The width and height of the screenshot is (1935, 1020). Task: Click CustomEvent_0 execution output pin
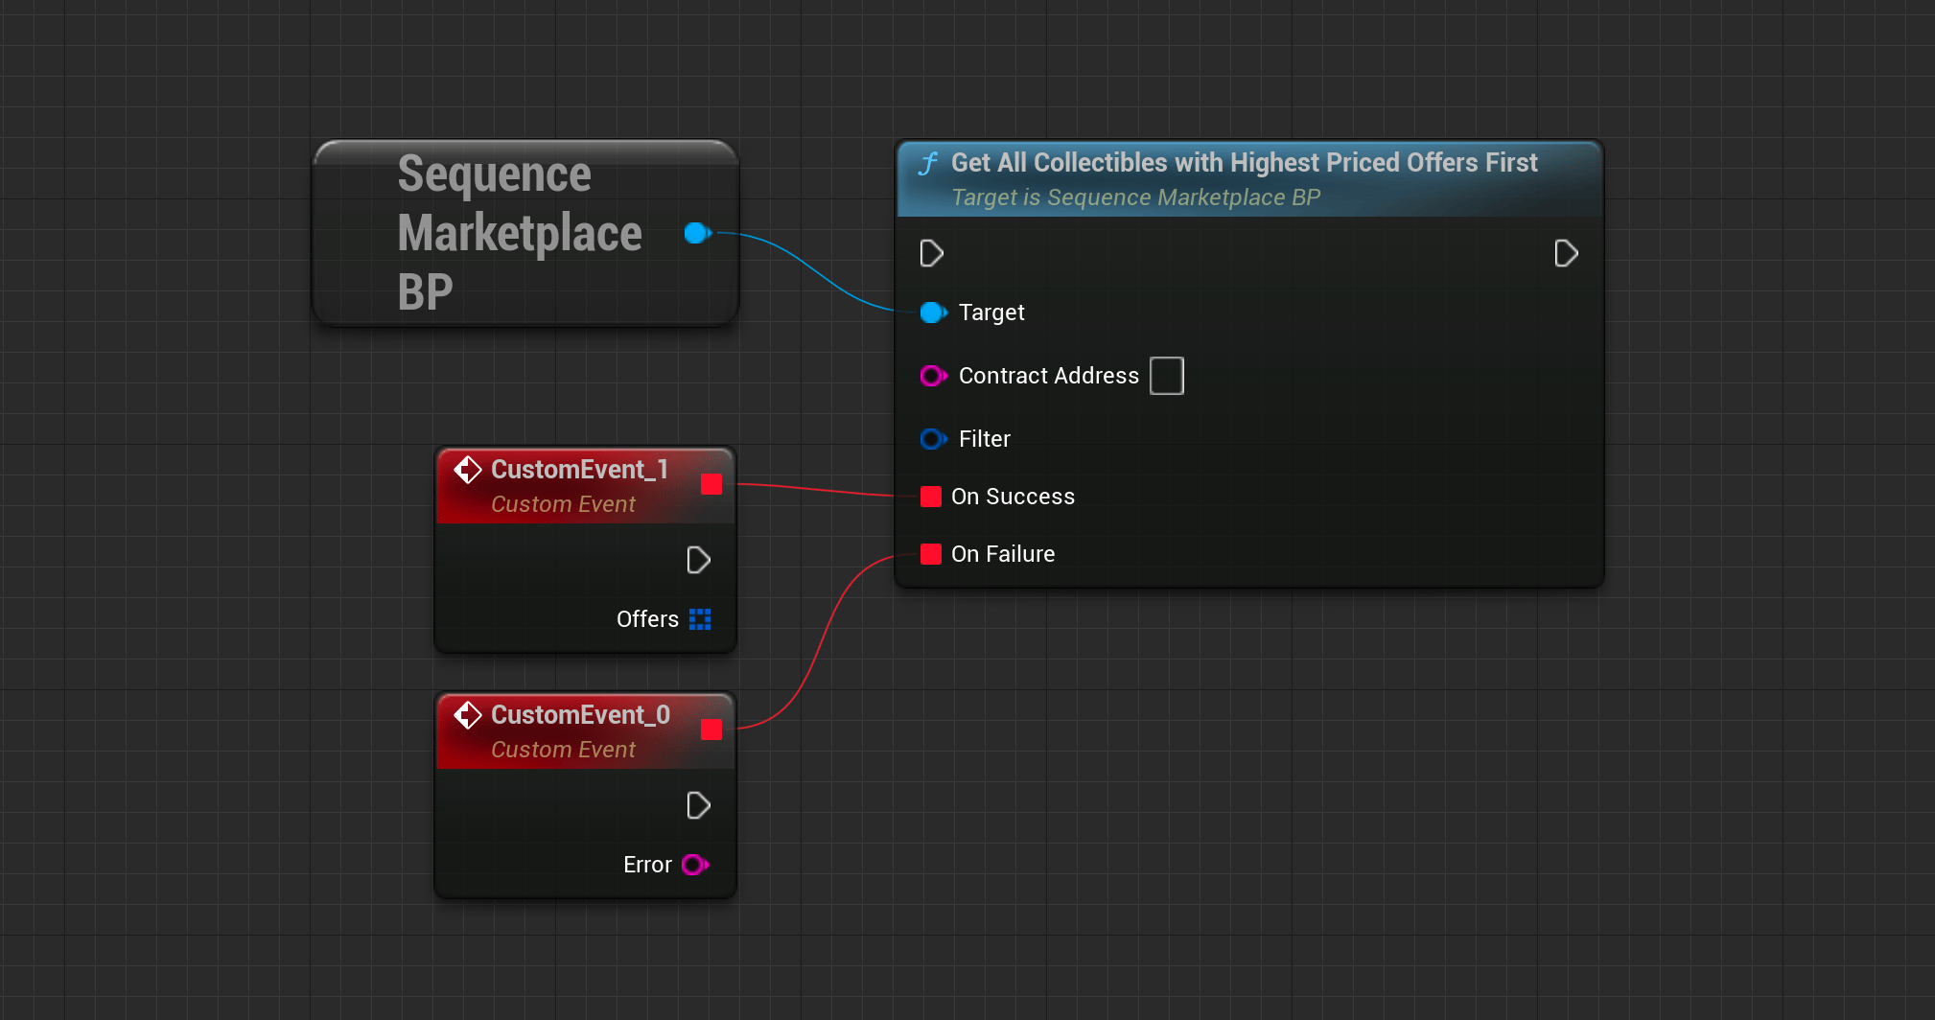pyautogui.click(x=699, y=806)
